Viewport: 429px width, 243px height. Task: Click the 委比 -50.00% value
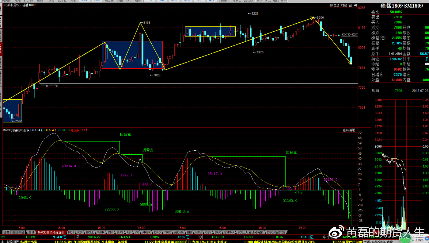pos(395,12)
